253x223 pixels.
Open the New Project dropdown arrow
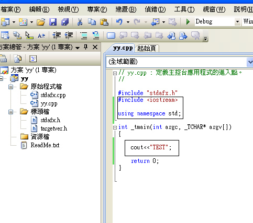tap(14, 22)
